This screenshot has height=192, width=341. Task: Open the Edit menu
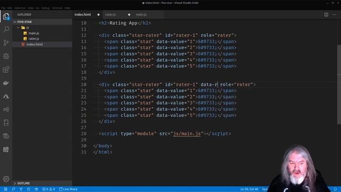pyautogui.click(x=10, y=8)
